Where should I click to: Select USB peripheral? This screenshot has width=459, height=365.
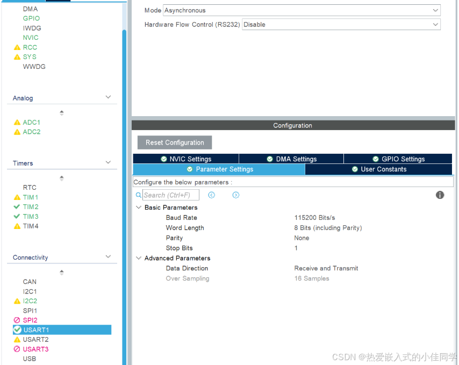coord(30,359)
